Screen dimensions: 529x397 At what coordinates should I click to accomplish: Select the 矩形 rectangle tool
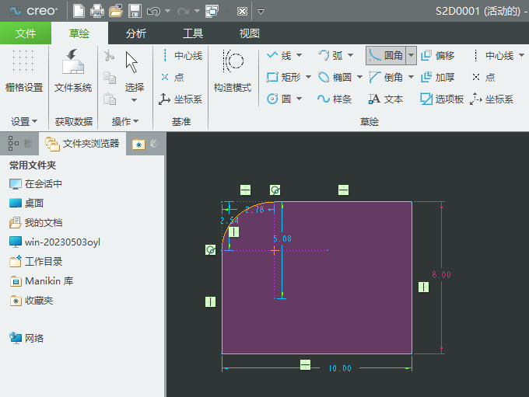284,77
